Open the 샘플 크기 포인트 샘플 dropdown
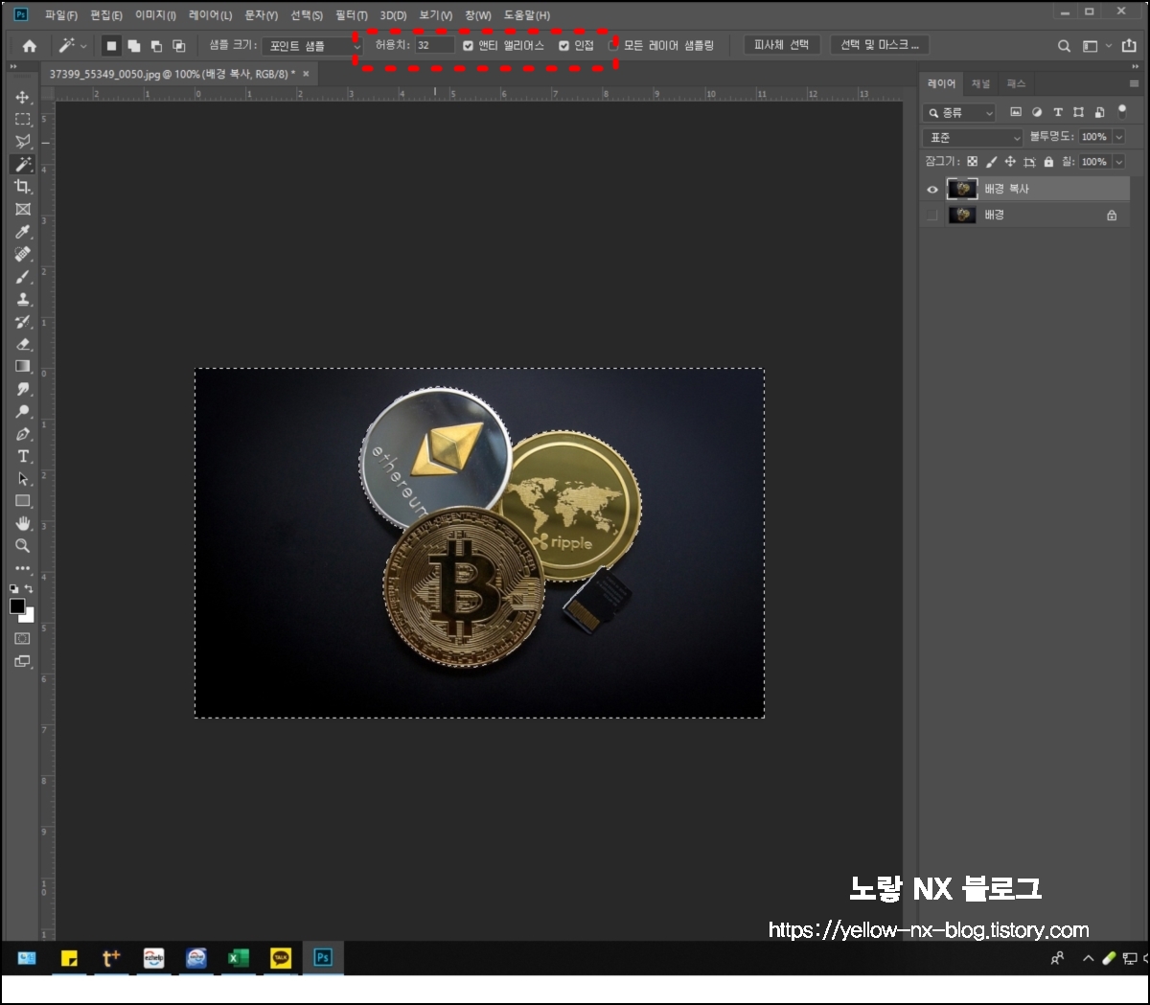The width and height of the screenshot is (1150, 1005). 314,45
